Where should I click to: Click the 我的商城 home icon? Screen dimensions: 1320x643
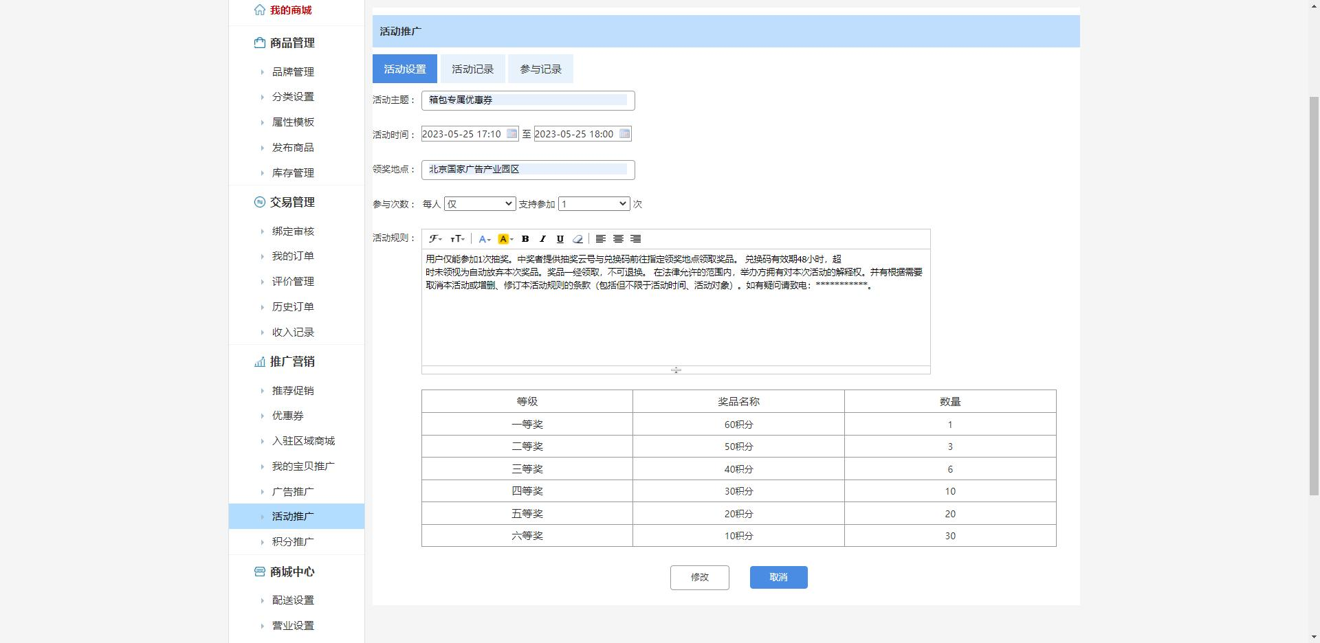(259, 10)
